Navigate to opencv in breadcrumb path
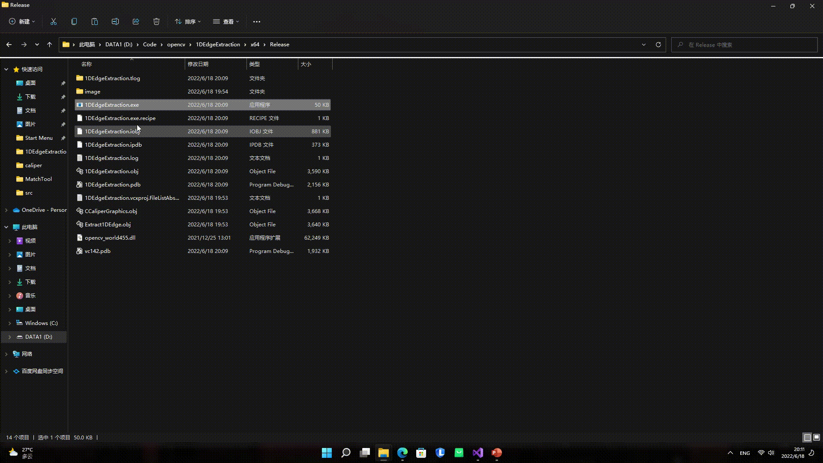This screenshot has height=463, width=823. (176, 45)
